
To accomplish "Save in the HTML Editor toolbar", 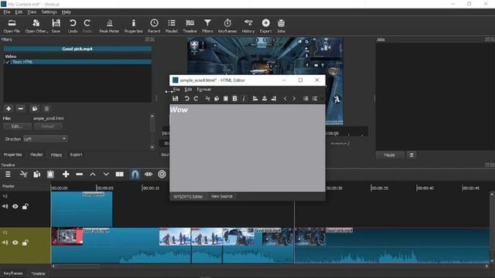I will tap(176, 99).
